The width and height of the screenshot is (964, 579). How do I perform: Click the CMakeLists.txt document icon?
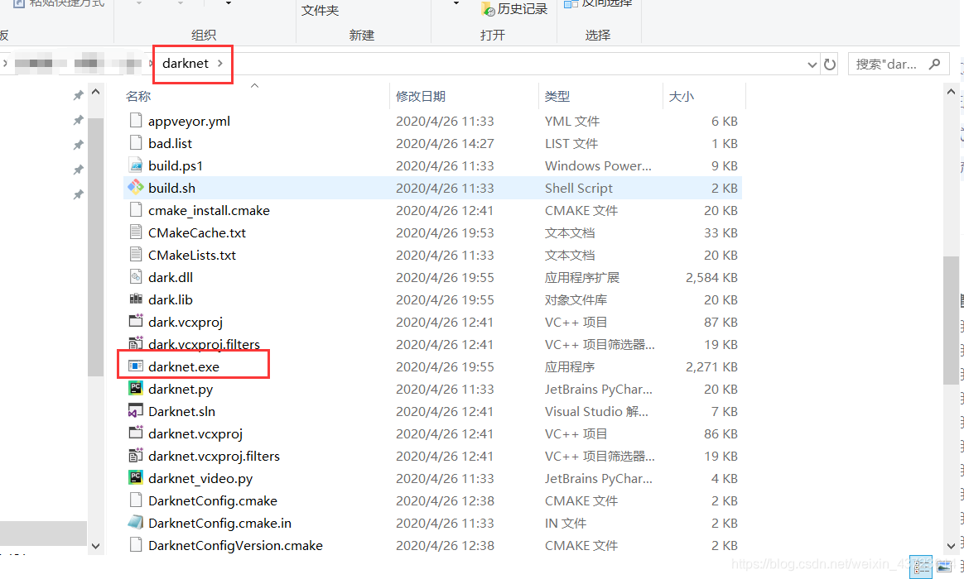(x=136, y=255)
